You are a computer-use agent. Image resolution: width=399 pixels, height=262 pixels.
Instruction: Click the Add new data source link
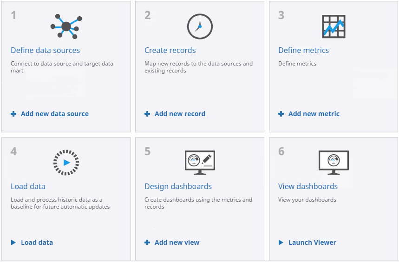(55, 114)
